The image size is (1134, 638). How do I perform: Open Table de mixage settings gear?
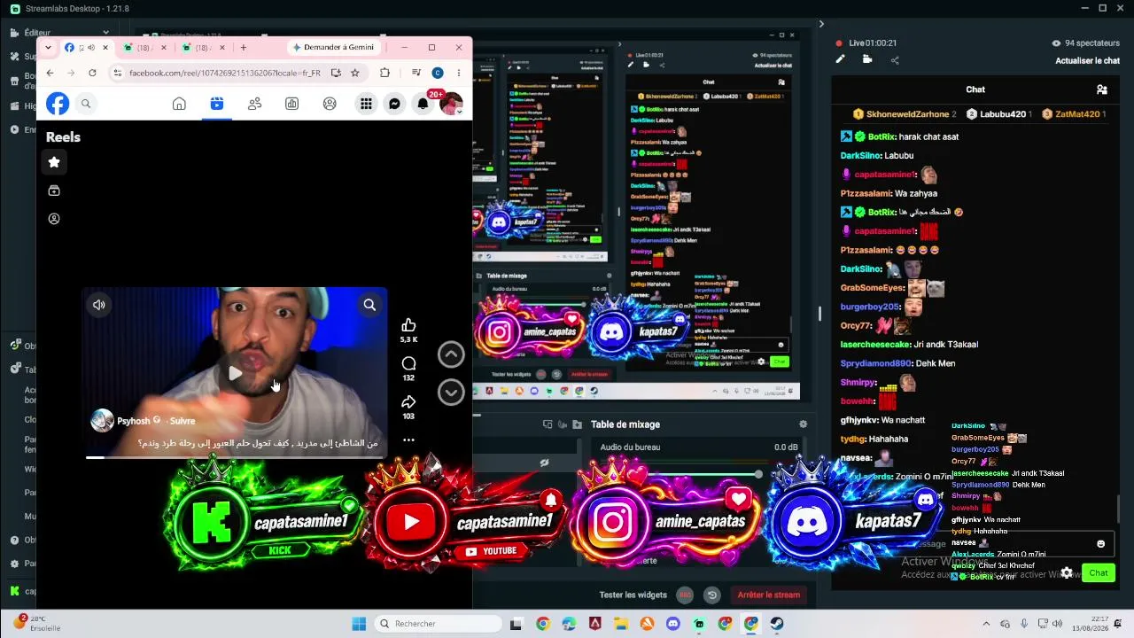pyautogui.click(x=804, y=424)
